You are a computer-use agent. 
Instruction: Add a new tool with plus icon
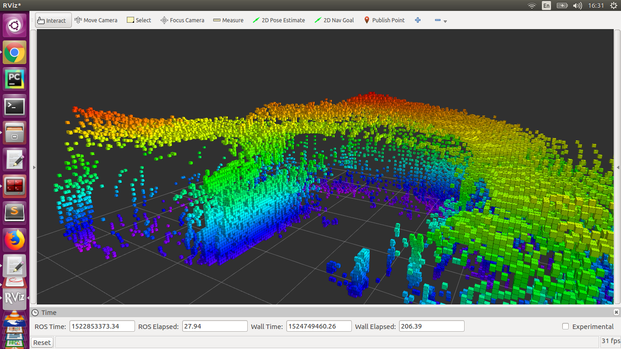418,20
